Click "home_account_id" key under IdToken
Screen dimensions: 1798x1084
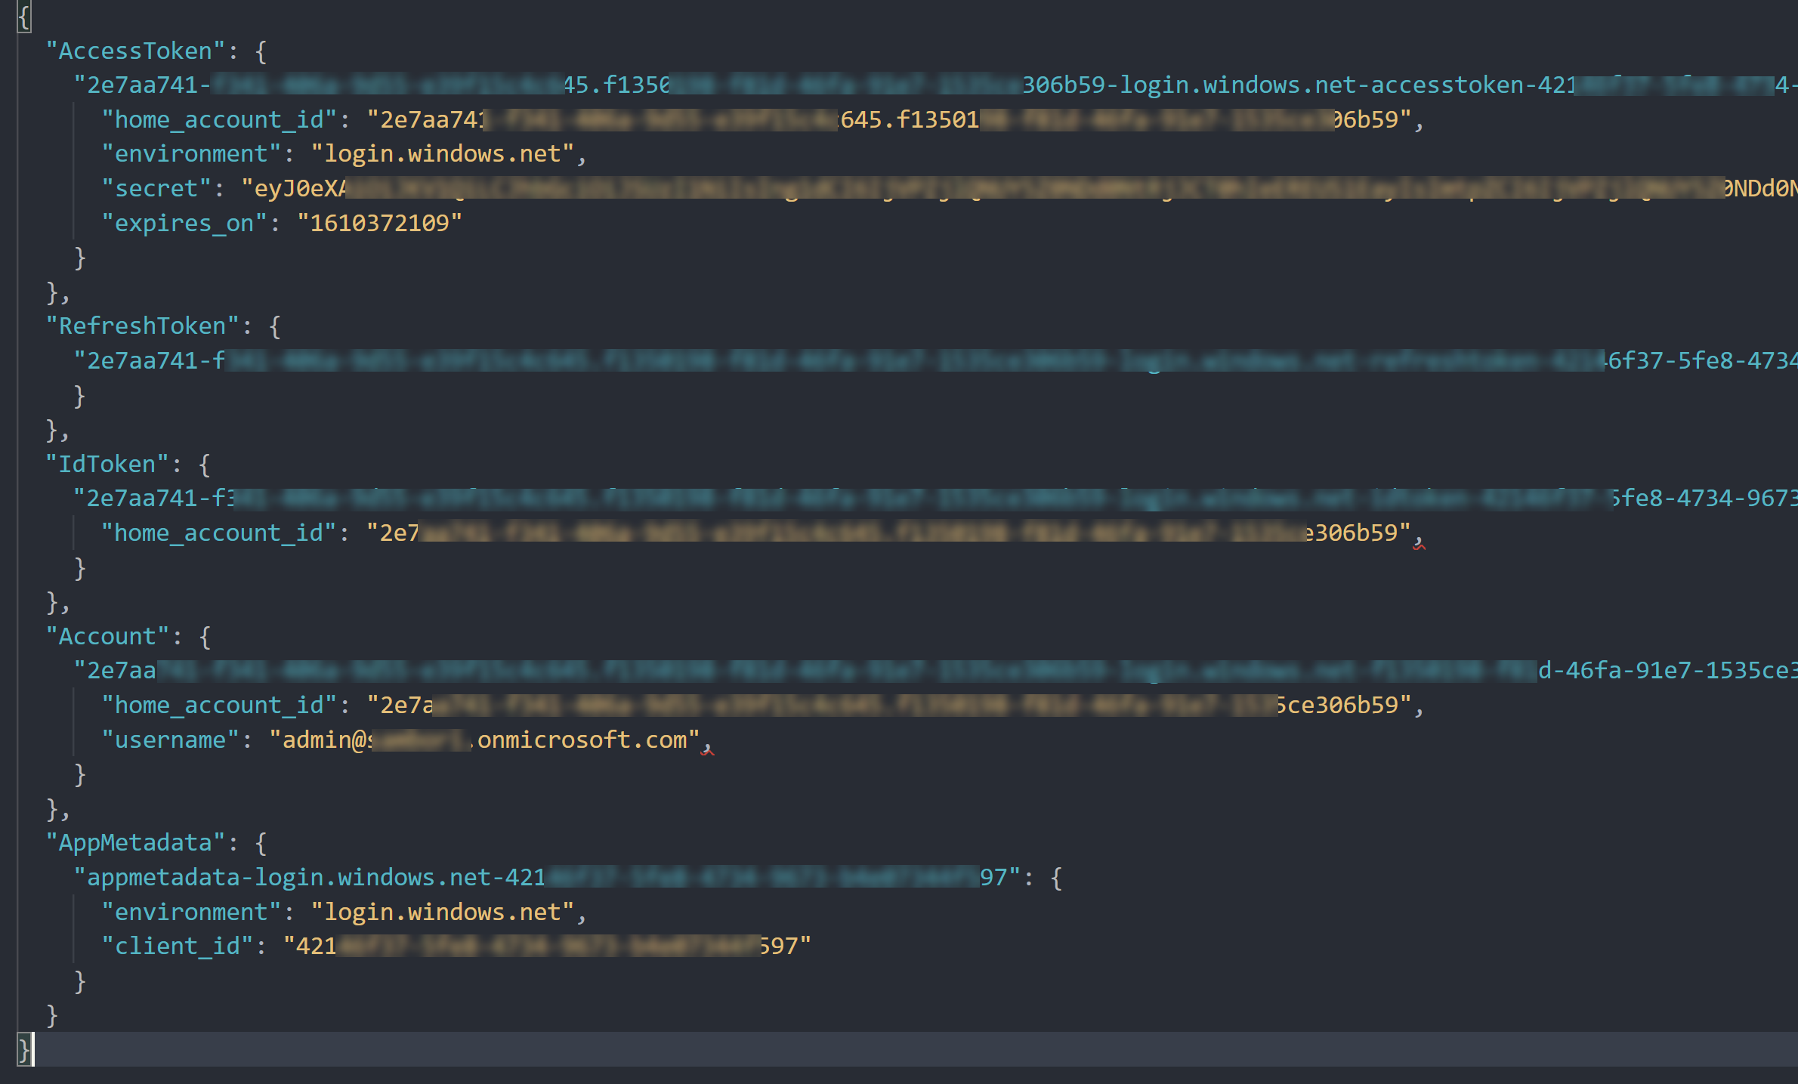pos(219,533)
